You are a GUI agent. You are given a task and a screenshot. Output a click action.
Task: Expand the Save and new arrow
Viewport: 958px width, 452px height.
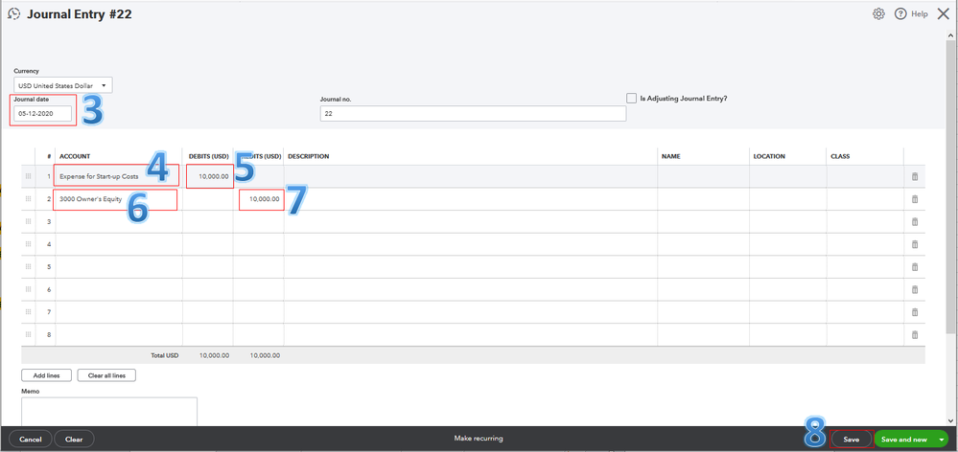coord(942,440)
